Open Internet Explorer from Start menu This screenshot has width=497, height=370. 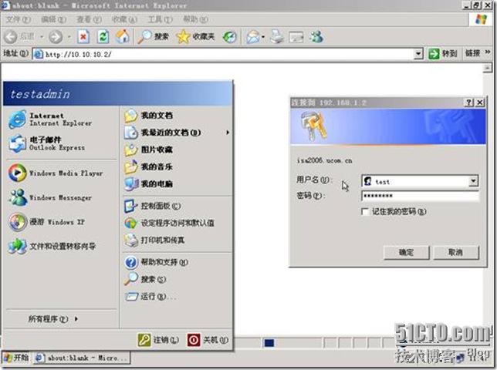[61, 119]
